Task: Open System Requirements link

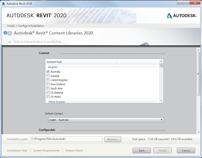Action: point(46,151)
